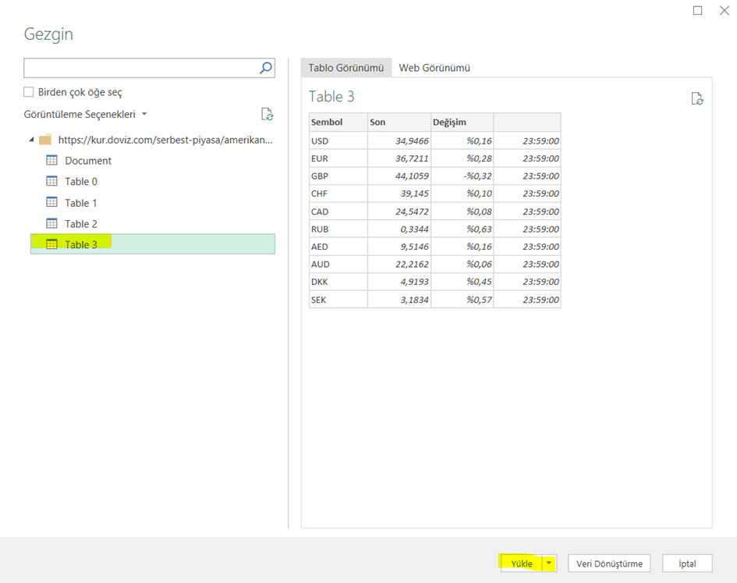Image resolution: width=737 pixels, height=583 pixels.
Task: Click the Table 2 table icon
Action: tap(51, 223)
